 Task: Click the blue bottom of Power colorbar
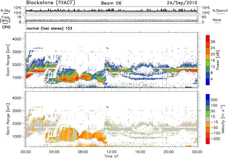[x=208, y=82]
